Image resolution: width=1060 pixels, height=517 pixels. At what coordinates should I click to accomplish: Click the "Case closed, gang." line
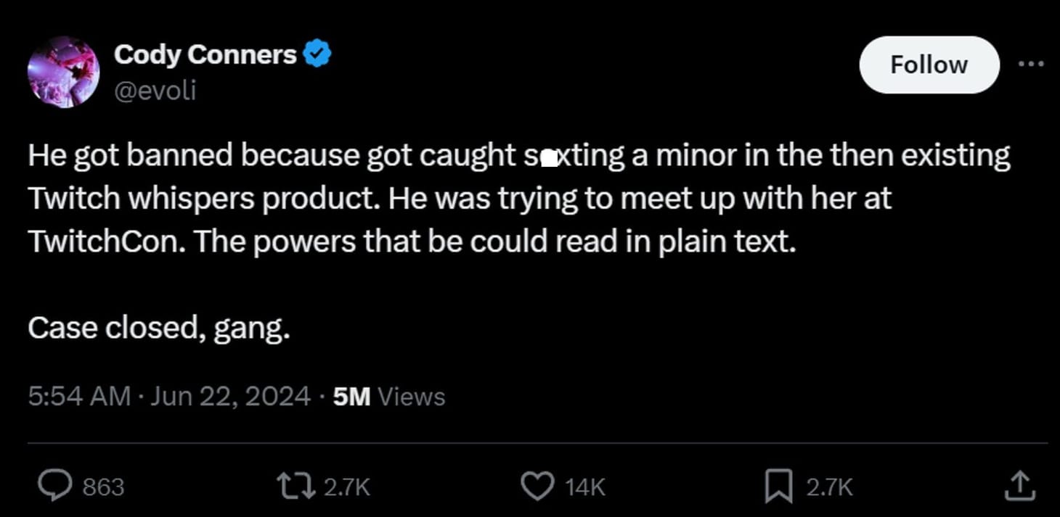tap(159, 328)
